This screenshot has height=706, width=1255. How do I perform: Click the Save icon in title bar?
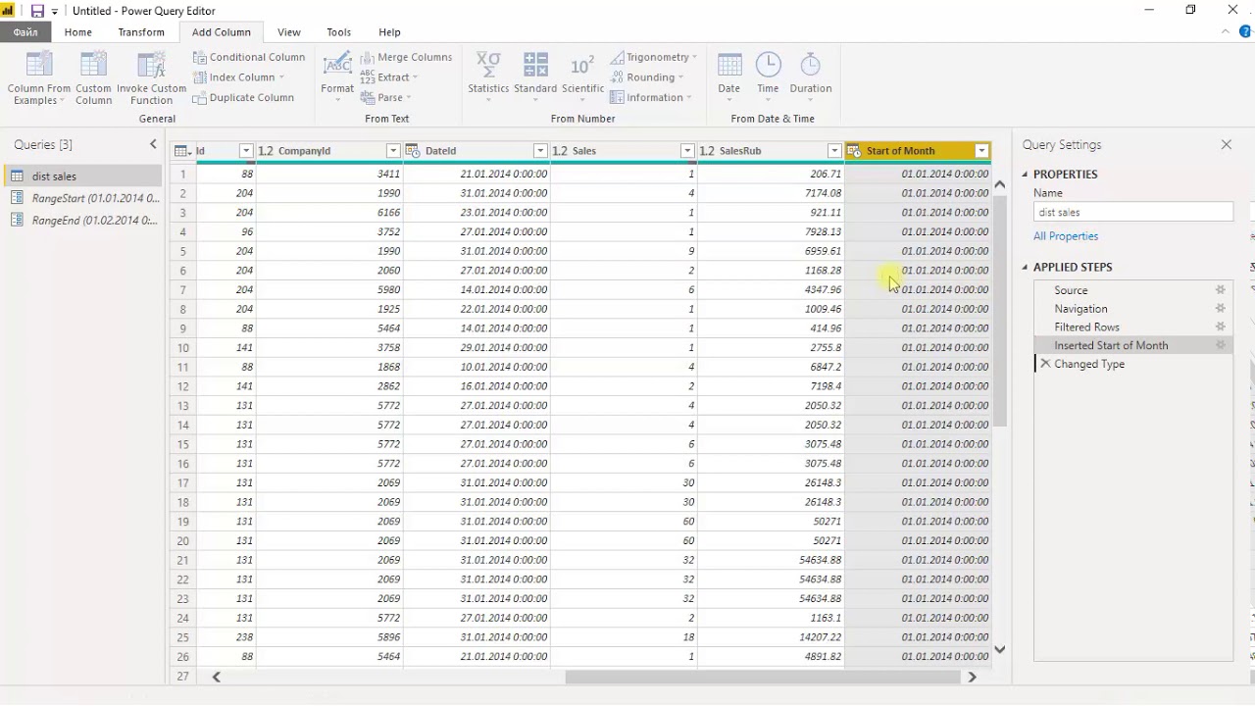pyautogui.click(x=37, y=11)
